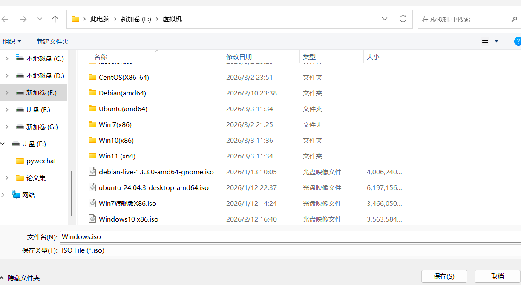This screenshot has height=285, width=521.
Task: Select 虚拟机 in the address path
Action: pyautogui.click(x=172, y=19)
